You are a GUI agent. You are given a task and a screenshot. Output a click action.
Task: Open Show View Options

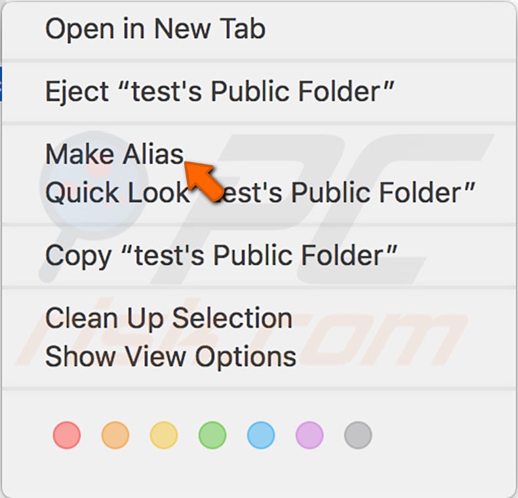pyautogui.click(x=170, y=357)
